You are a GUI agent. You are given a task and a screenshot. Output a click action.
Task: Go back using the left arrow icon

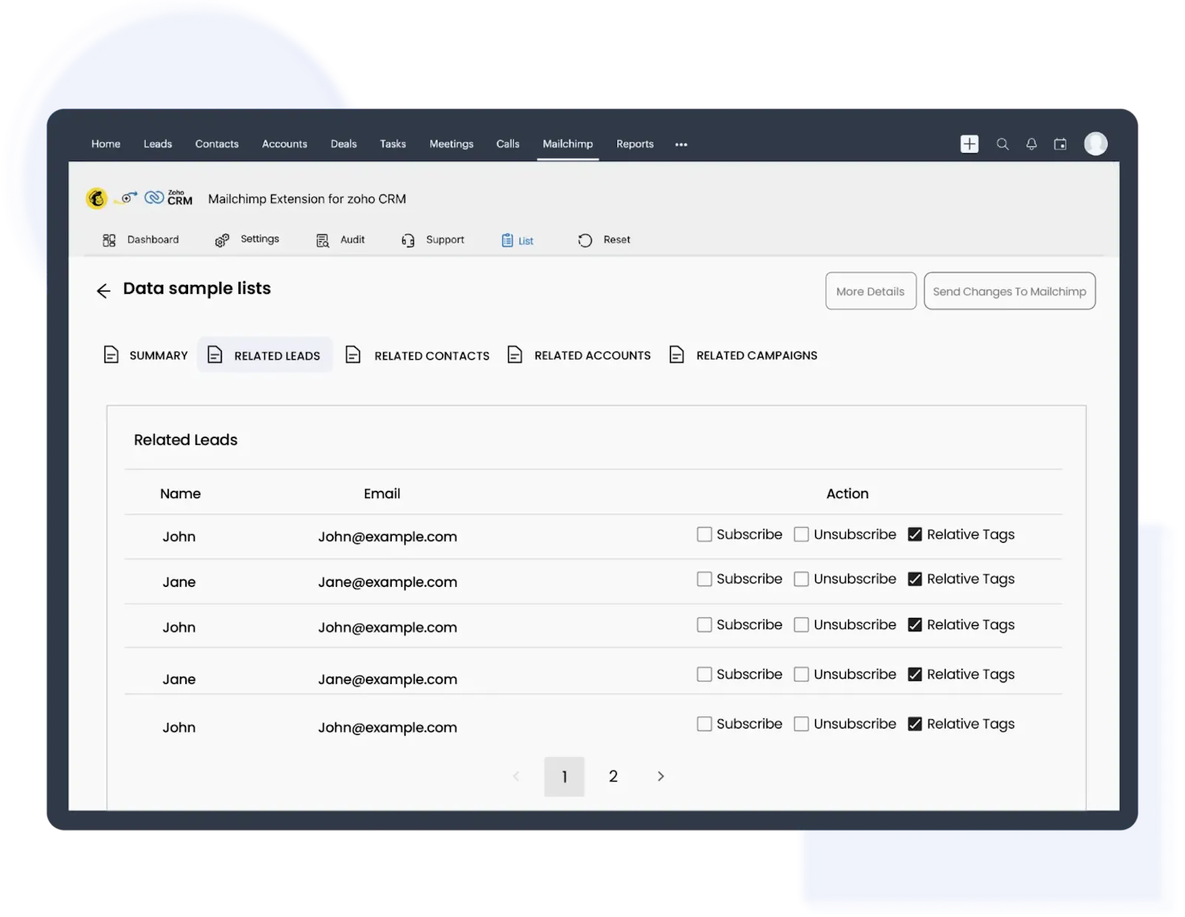pos(104,291)
